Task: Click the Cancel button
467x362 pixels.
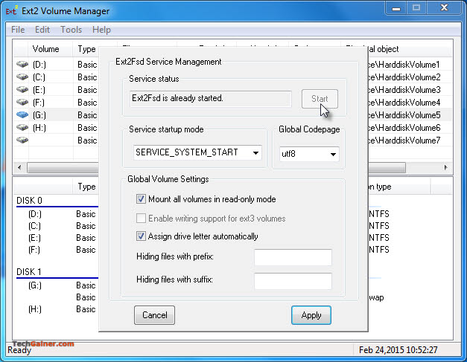Action: (155, 315)
